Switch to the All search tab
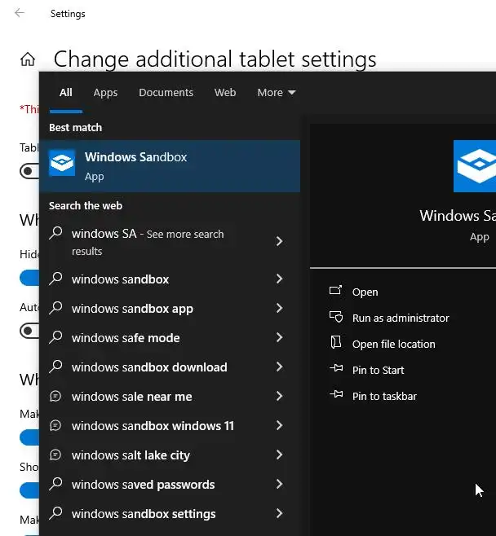496x536 pixels. [66, 93]
